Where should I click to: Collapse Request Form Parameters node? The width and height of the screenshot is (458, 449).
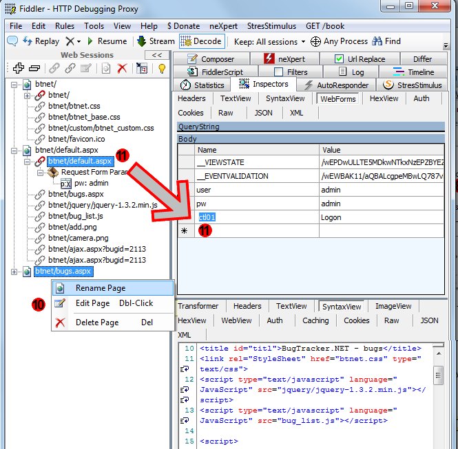pos(41,173)
